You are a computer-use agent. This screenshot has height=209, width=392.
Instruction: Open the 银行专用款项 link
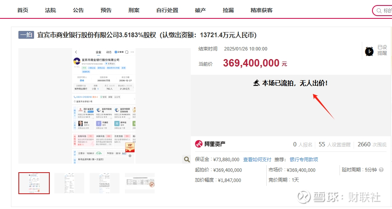click(x=304, y=160)
